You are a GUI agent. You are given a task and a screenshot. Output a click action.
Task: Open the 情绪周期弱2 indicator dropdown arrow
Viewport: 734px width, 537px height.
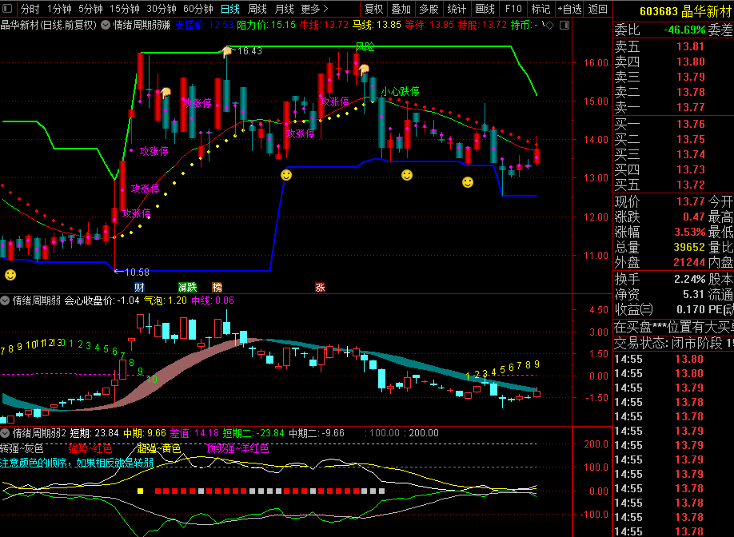tap(6, 432)
